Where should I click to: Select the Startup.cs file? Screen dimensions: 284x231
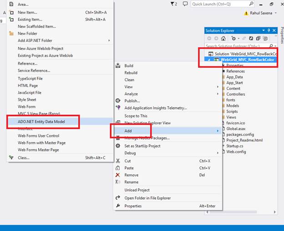pyautogui.click(x=235, y=146)
